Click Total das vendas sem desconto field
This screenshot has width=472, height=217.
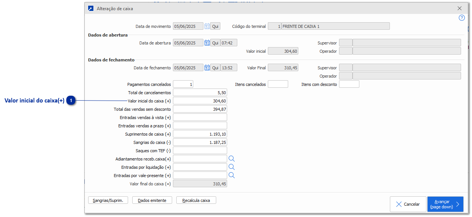coord(200,109)
